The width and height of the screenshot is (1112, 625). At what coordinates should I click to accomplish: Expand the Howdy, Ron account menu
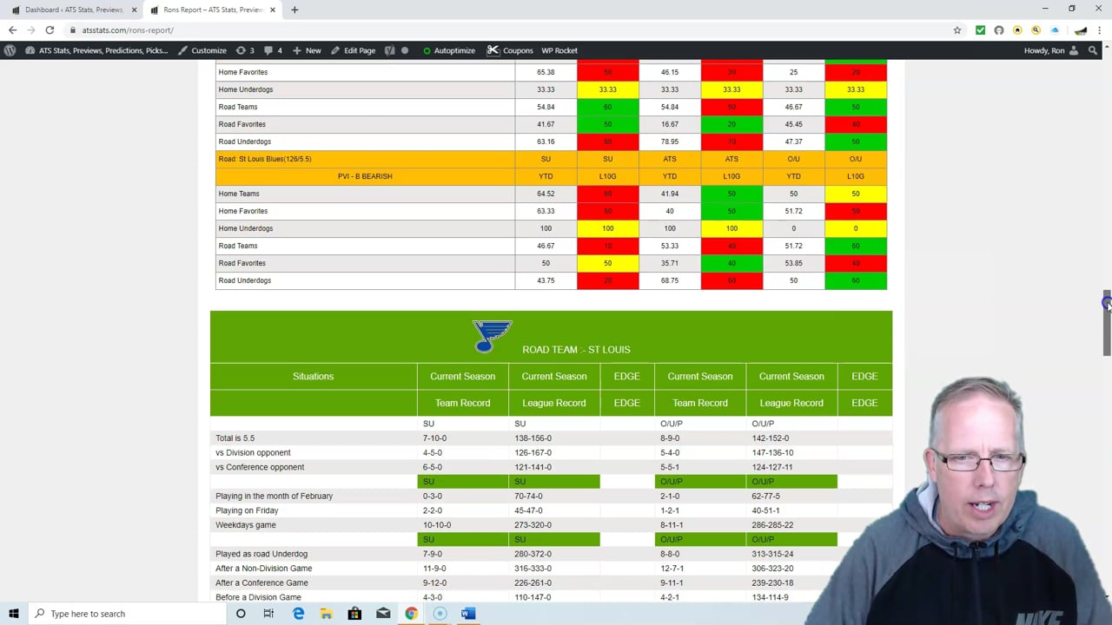pyautogui.click(x=1050, y=50)
